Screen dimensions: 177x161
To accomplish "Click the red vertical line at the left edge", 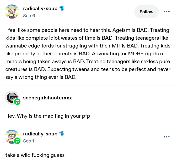I will click(0, 78).
